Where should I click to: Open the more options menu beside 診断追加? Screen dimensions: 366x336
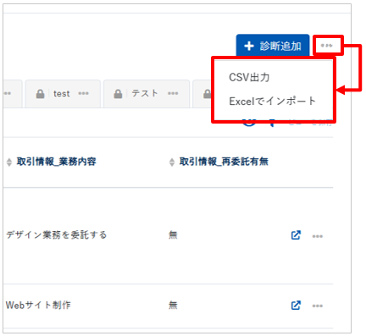[326, 46]
